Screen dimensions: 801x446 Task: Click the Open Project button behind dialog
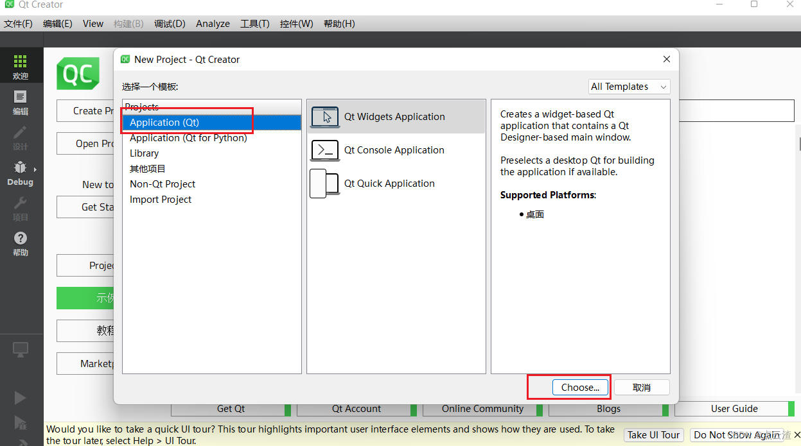click(85, 144)
